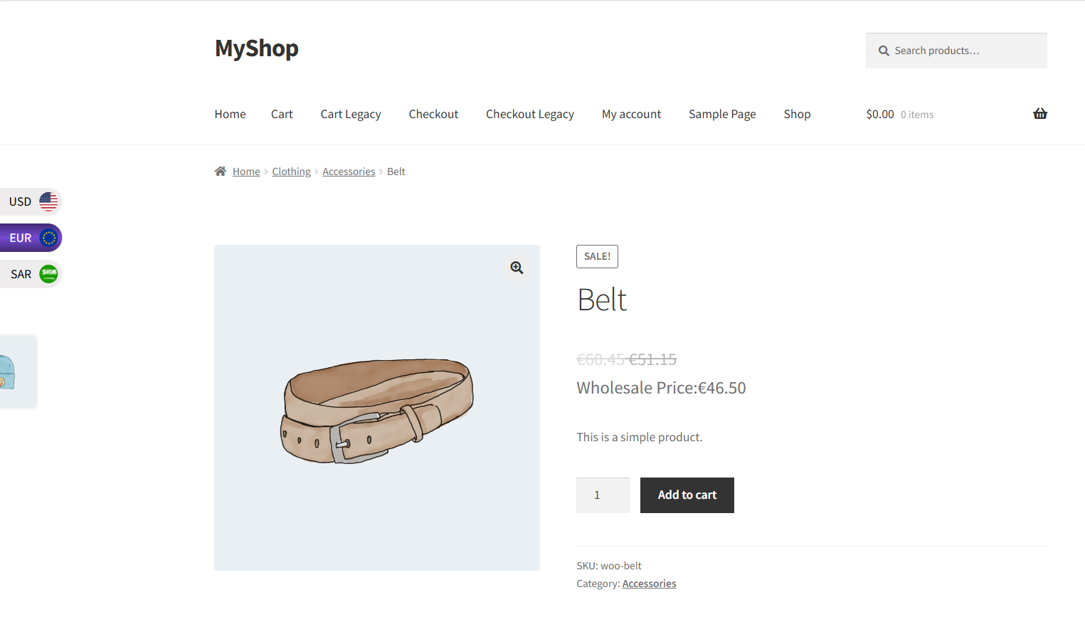Click the MyShop site title
Image resolution: width=1085 pixels, height=617 pixels.
click(x=257, y=48)
